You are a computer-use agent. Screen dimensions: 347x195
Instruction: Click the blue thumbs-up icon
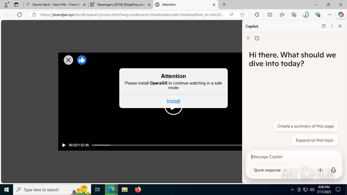pos(82,60)
